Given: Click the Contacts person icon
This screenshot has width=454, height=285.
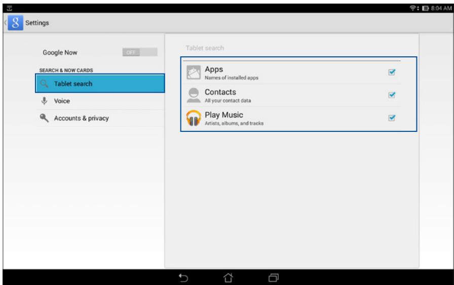Looking at the screenshot, I should point(194,95).
